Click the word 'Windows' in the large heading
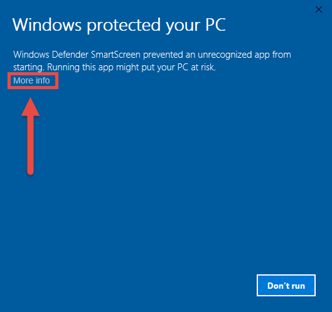 click(x=47, y=24)
